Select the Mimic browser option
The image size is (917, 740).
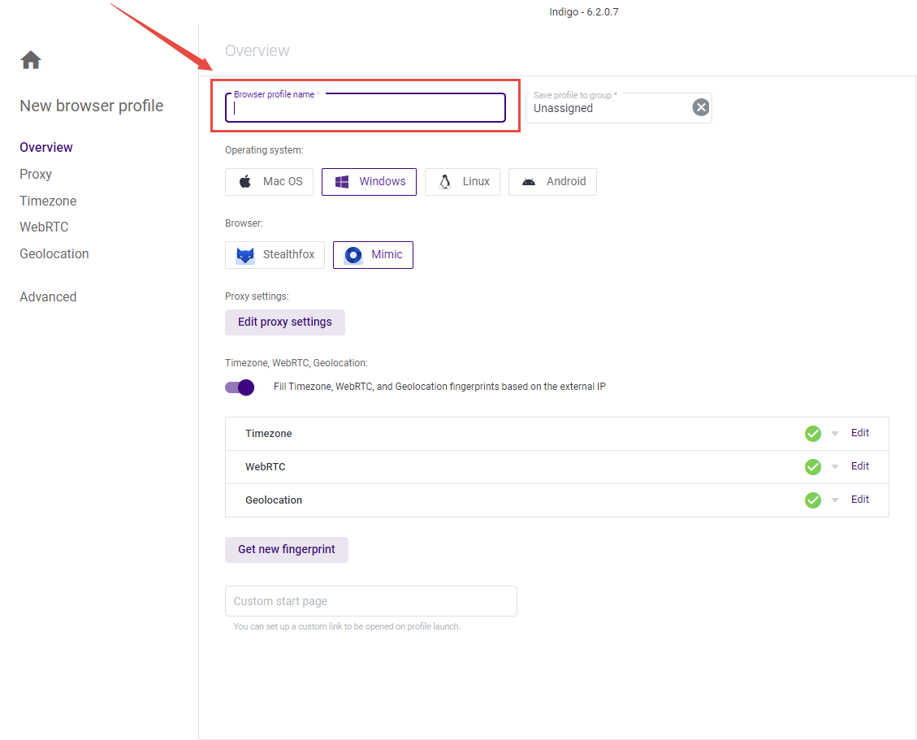(x=373, y=255)
